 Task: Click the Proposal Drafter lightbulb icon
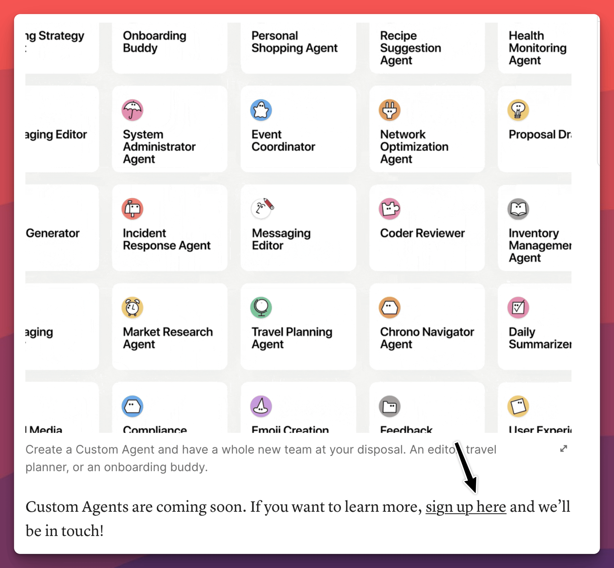(518, 110)
